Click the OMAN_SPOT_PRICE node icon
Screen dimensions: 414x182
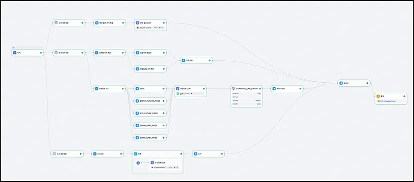pyautogui.click(x=137, y=138)
